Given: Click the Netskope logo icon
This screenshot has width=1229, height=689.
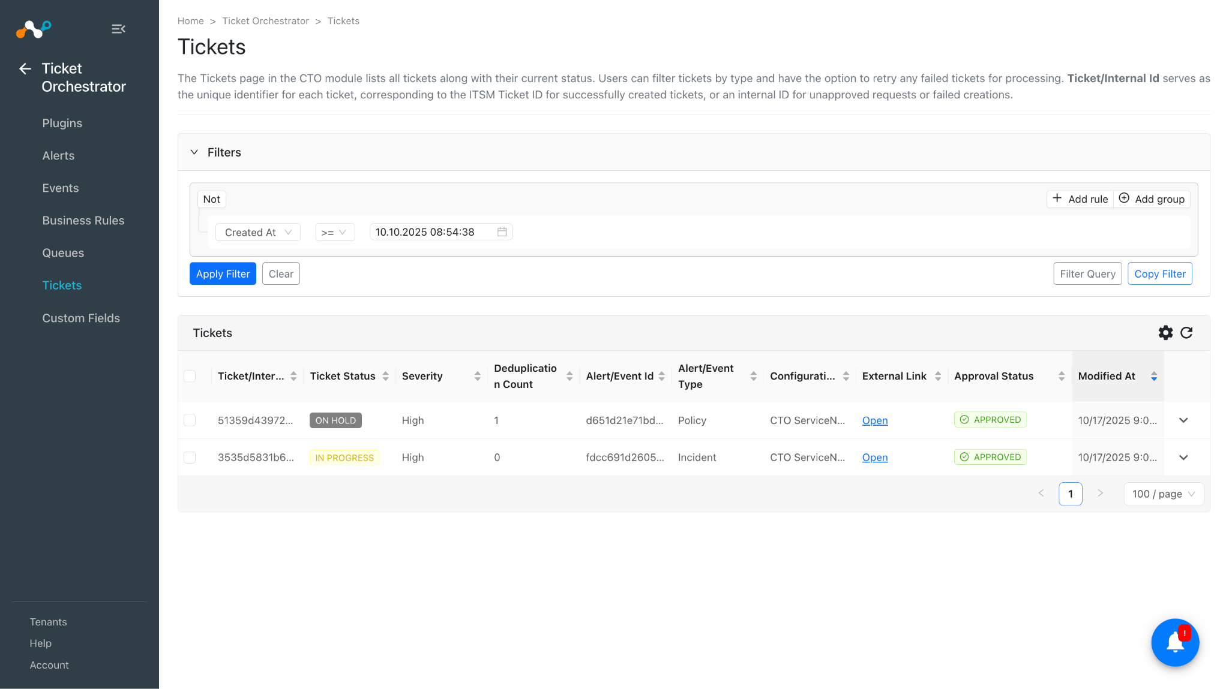Looking at the screenshot, I should click(x=34, y=28).
